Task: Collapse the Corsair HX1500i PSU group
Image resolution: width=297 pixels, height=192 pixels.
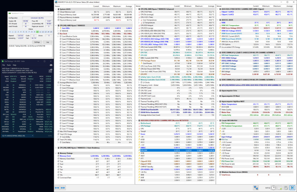Action: coord(218,121)
